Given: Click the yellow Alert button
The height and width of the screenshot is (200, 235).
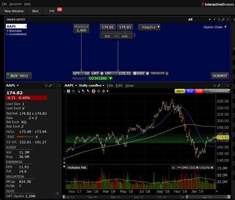Looking at the screenshot, I should click(179, 91).
